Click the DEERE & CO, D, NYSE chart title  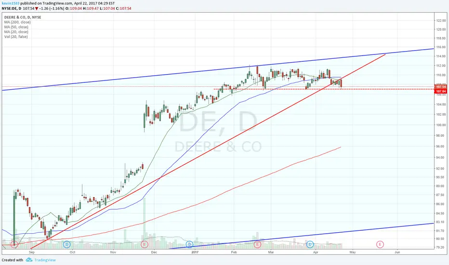(x=23, y=17)
